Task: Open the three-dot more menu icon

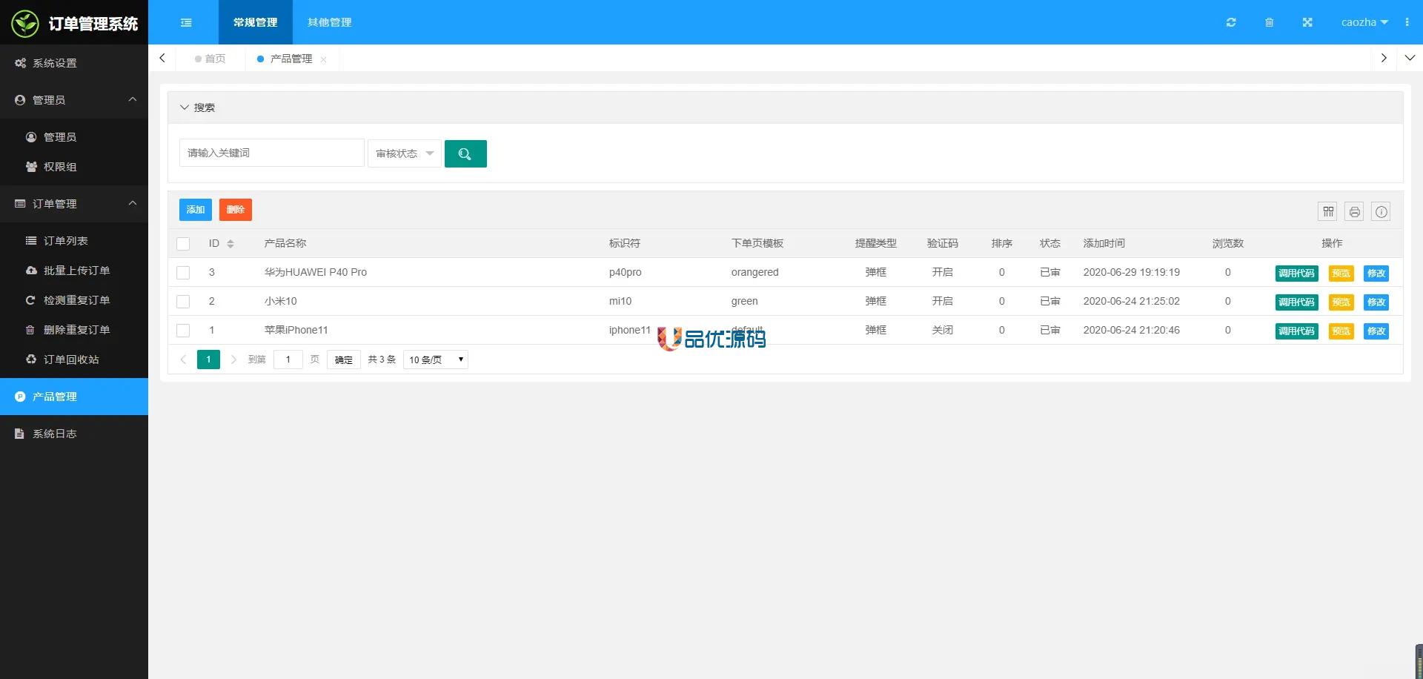Action: click(1407, 22)
